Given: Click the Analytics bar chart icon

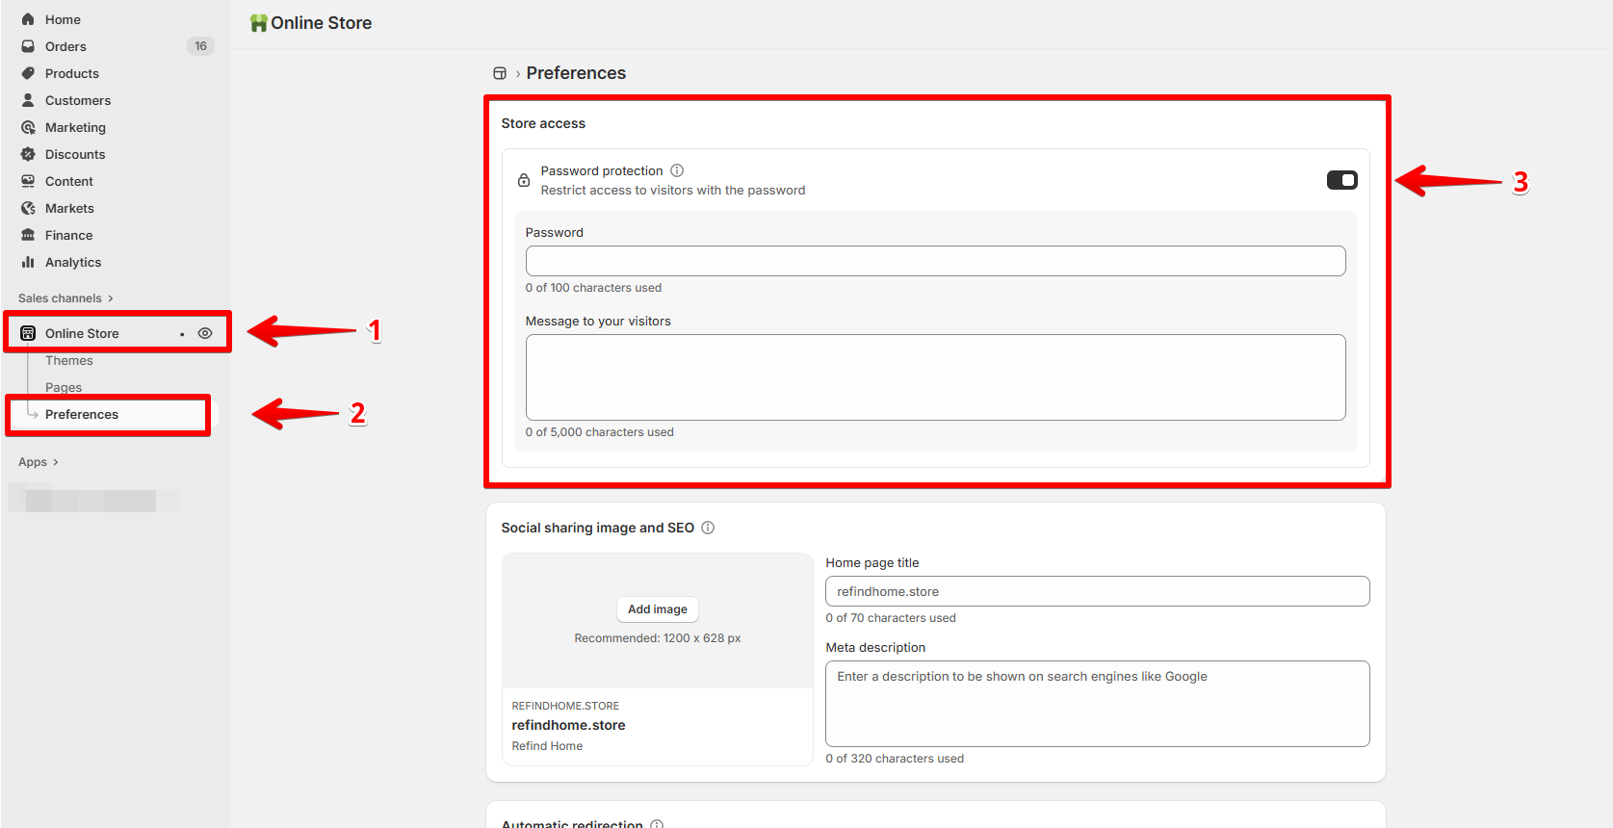Looking at the screenshot, I should (28, 262).
